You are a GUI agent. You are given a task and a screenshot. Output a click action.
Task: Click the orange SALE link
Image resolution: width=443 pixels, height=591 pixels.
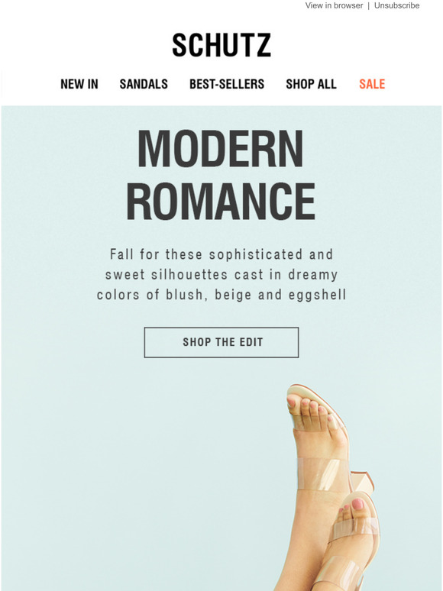click(372, 84)
